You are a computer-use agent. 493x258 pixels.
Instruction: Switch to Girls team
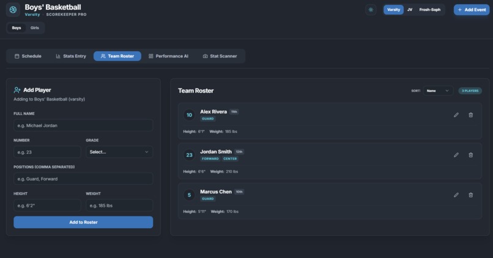tap(35, 28)
